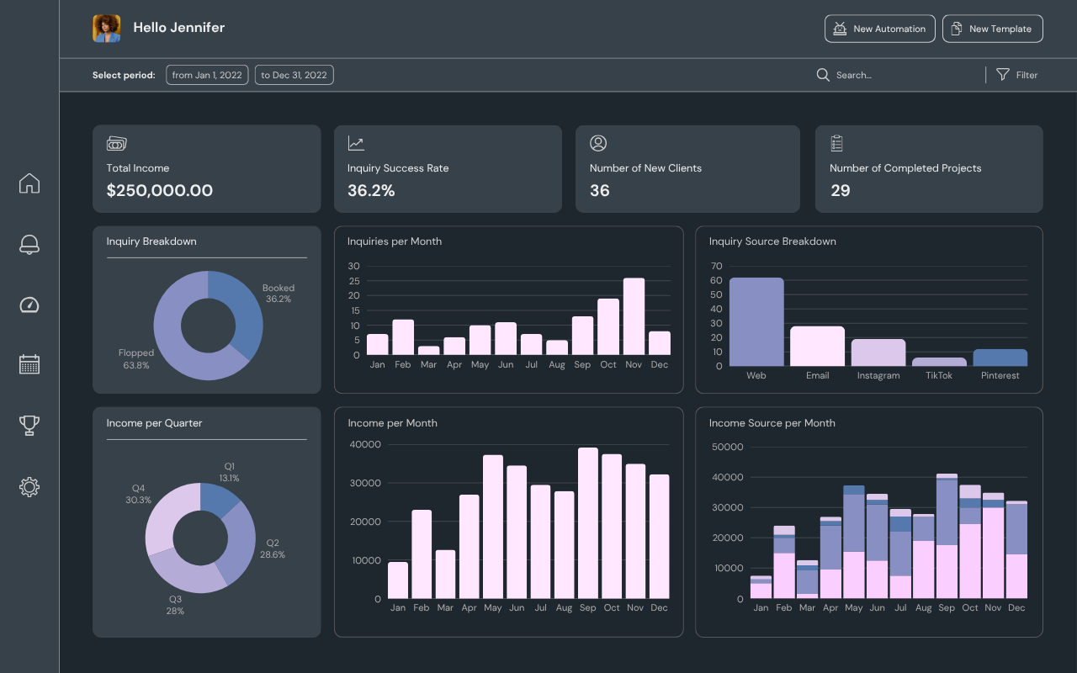Open the 'to Dec 31, 2022' date picker
The height and width of the screenshot is (673, 1077).
tap(294, 75)
